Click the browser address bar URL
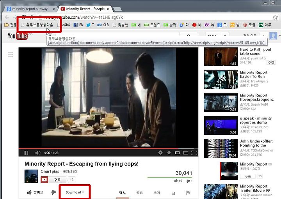 tap(84, 17)
